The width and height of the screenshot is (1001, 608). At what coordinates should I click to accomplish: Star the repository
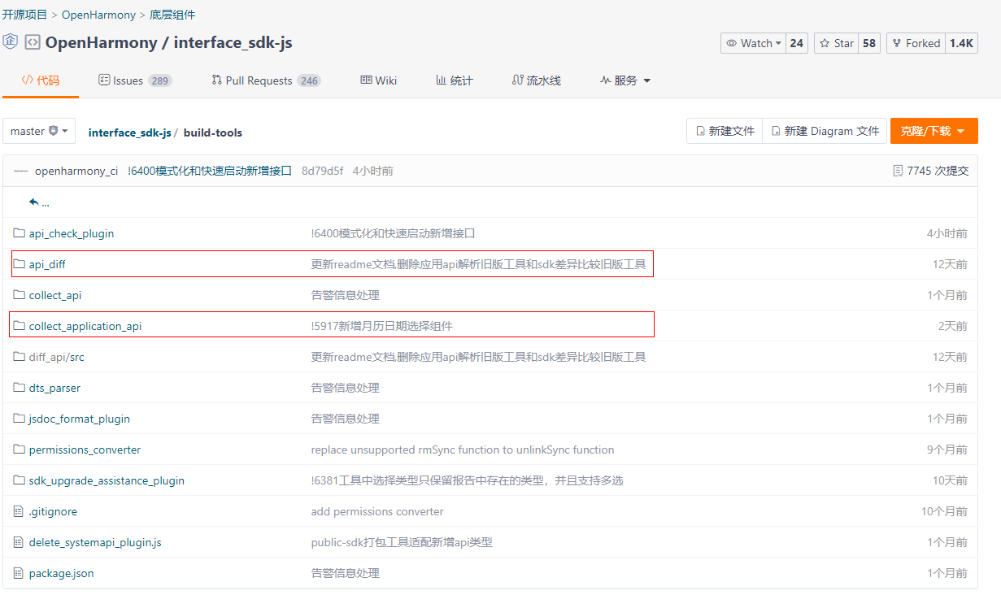[x=836, y=43]
